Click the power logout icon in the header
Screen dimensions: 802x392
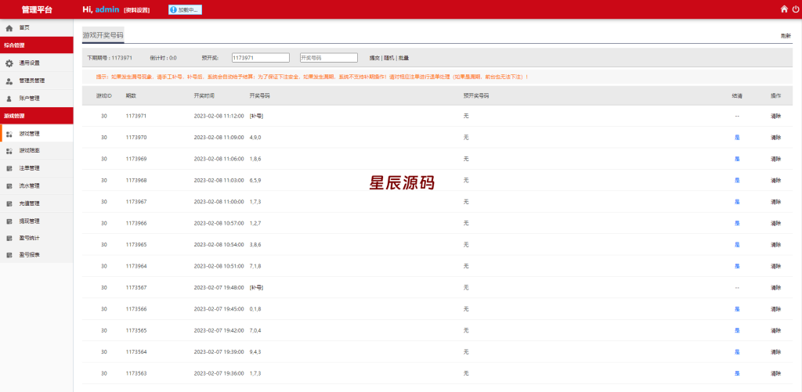(796, 9)
